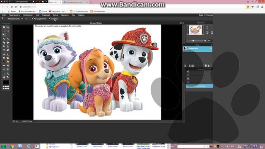Select the Blur tool
This screenshot has height=149, width=265.
tap(4, 54)
